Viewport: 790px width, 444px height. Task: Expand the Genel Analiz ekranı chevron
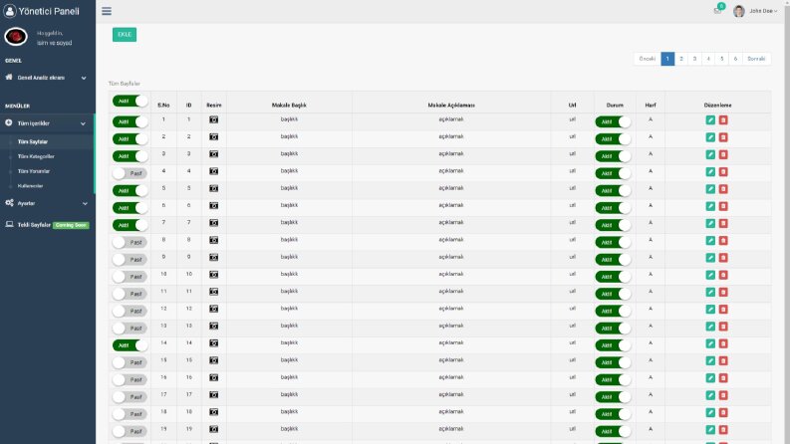(84, 78)
